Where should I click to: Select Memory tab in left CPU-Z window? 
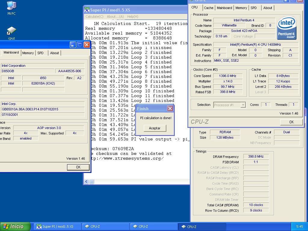(28, 53)
